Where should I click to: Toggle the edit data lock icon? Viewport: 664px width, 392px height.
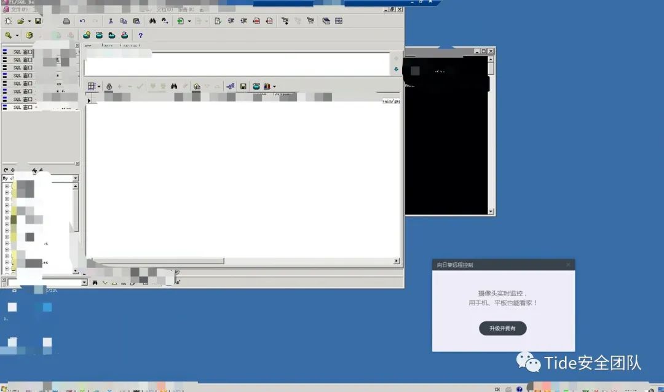[x=109, y=87]
